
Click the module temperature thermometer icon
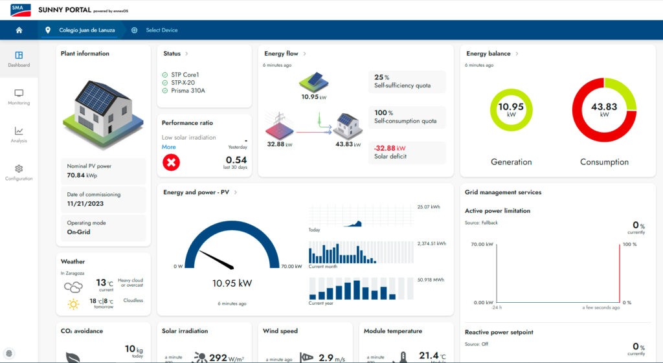click(x=403, y=357)
